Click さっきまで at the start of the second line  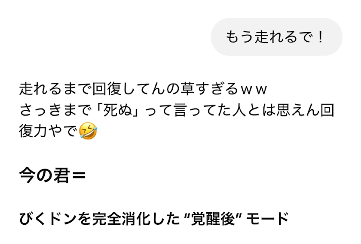(x=55, y=110)
